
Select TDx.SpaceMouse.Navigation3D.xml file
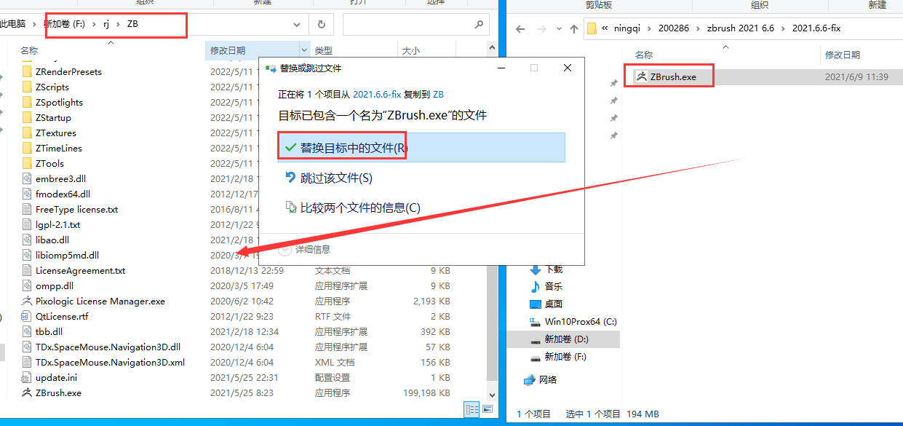(110, 362)
